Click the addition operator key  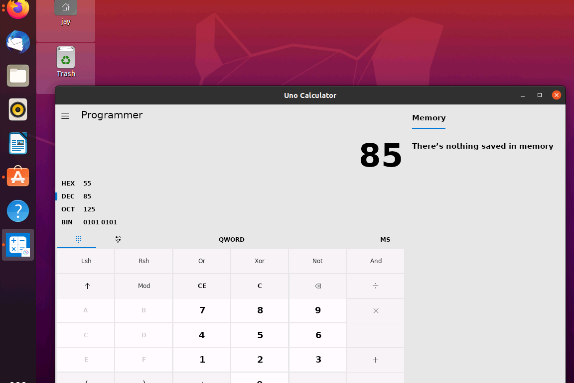(376, 360)
